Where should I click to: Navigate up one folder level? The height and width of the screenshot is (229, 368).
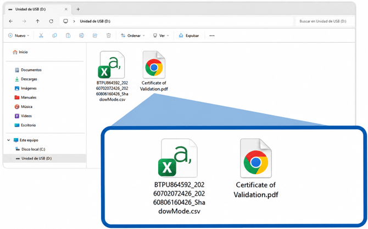(37, 21)
